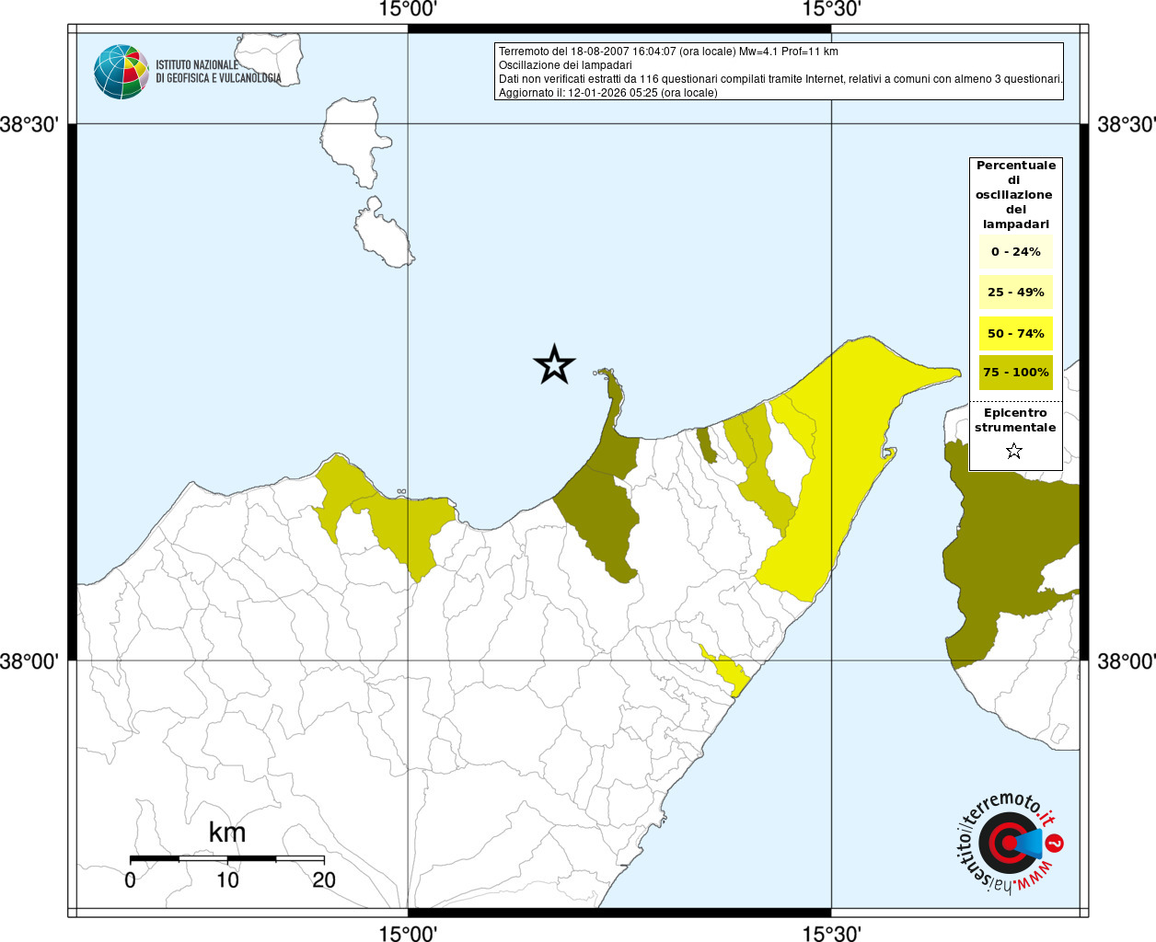Click the 20 mark on the scale bar

324,880
